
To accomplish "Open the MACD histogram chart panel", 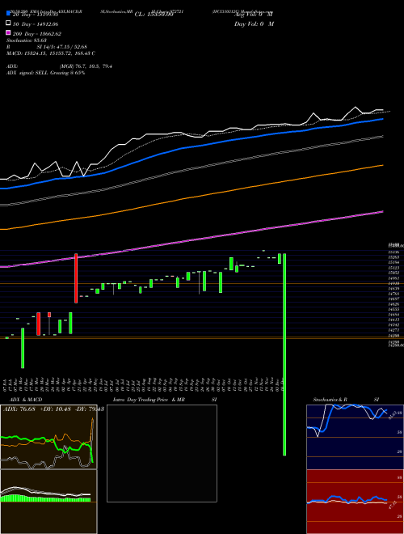I will coord(48,502).
